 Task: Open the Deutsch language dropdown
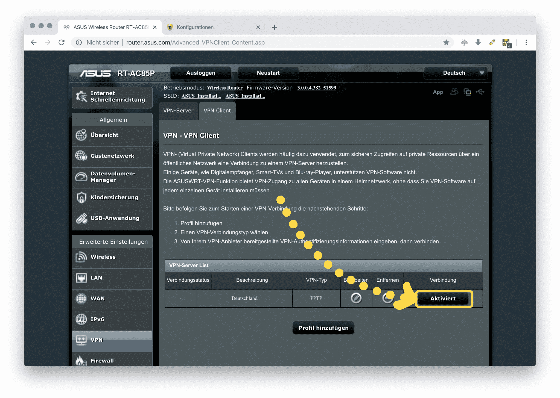pos(456,73)
